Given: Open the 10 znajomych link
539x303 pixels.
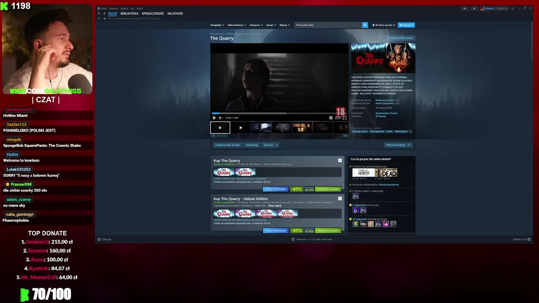Looking at the screenshot, I should coord(360,219).
